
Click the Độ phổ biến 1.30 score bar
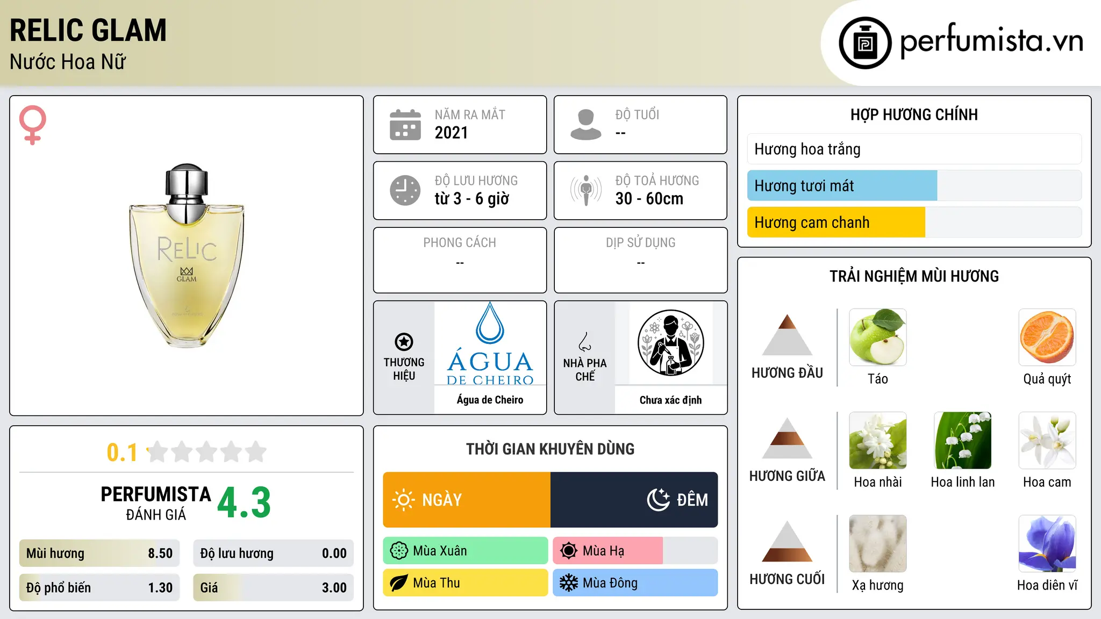click(99, 588)
